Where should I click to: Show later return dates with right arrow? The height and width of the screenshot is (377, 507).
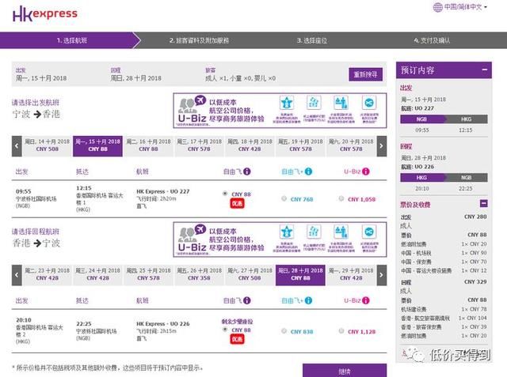click(x=382, y=275)
